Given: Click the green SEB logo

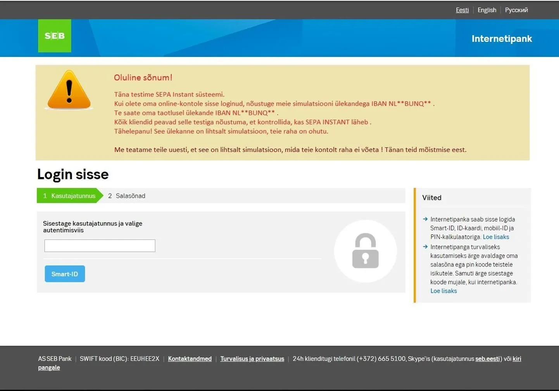Looking at the screenshot, I should (55, 36).
